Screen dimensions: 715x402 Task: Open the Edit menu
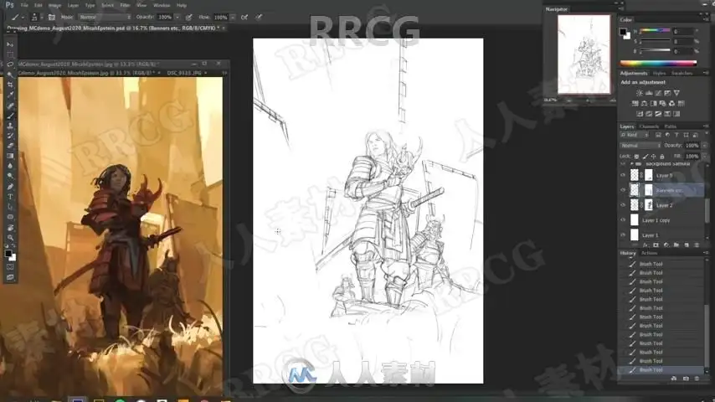click(39, 6)
